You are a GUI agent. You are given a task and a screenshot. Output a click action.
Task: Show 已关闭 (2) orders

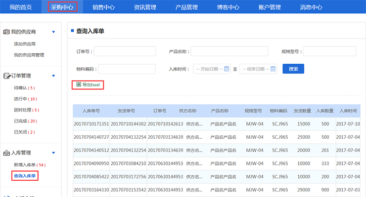[x=24, y=132]
